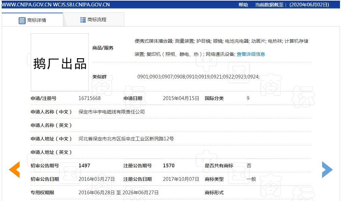341x201 pixels.
Task: Click registration announcement issue 1570
Action: tap(168, 166)
